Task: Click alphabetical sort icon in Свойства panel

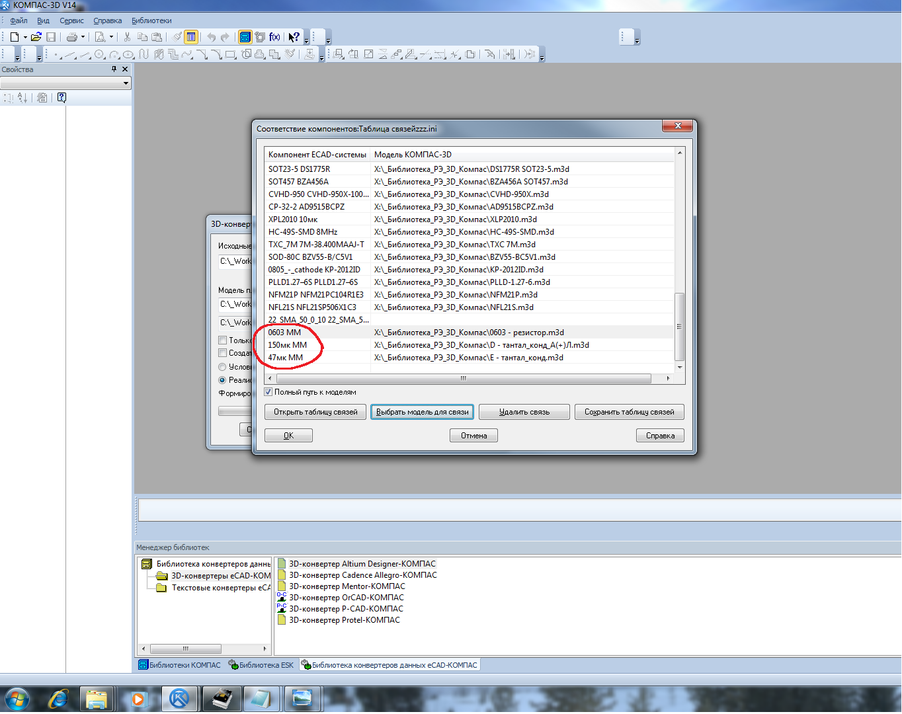Action: coord(22,98)
